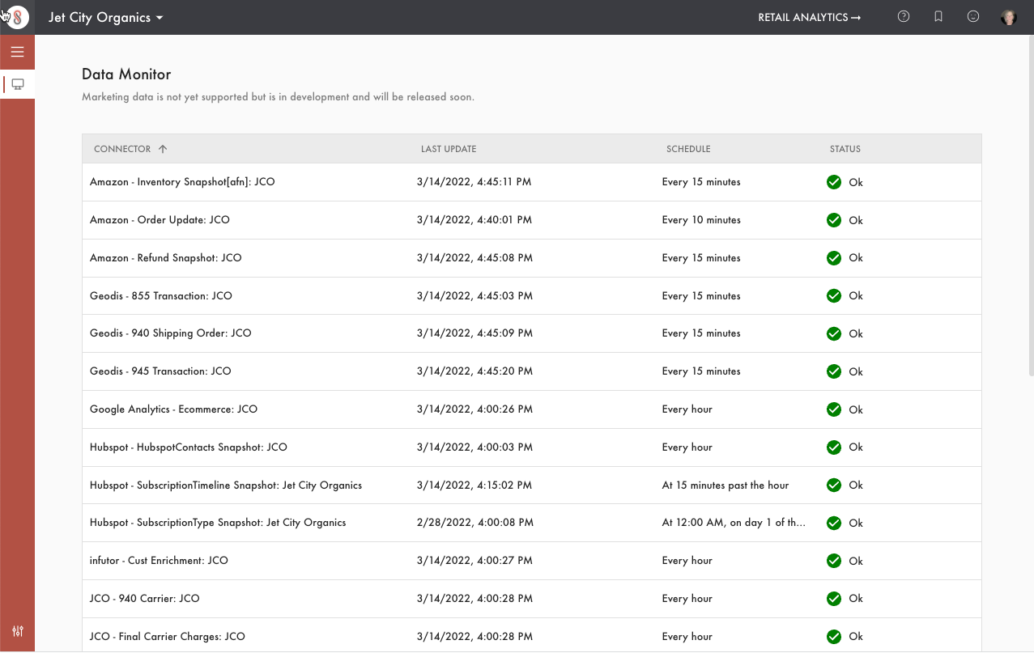1034x653 pixels.
Task: Expand the Jet City Organics dropdown
Action: (106, 18)
